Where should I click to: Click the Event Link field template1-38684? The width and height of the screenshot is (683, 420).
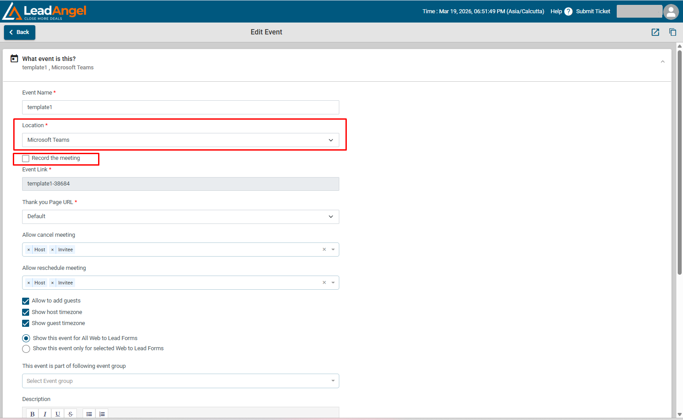181,184
